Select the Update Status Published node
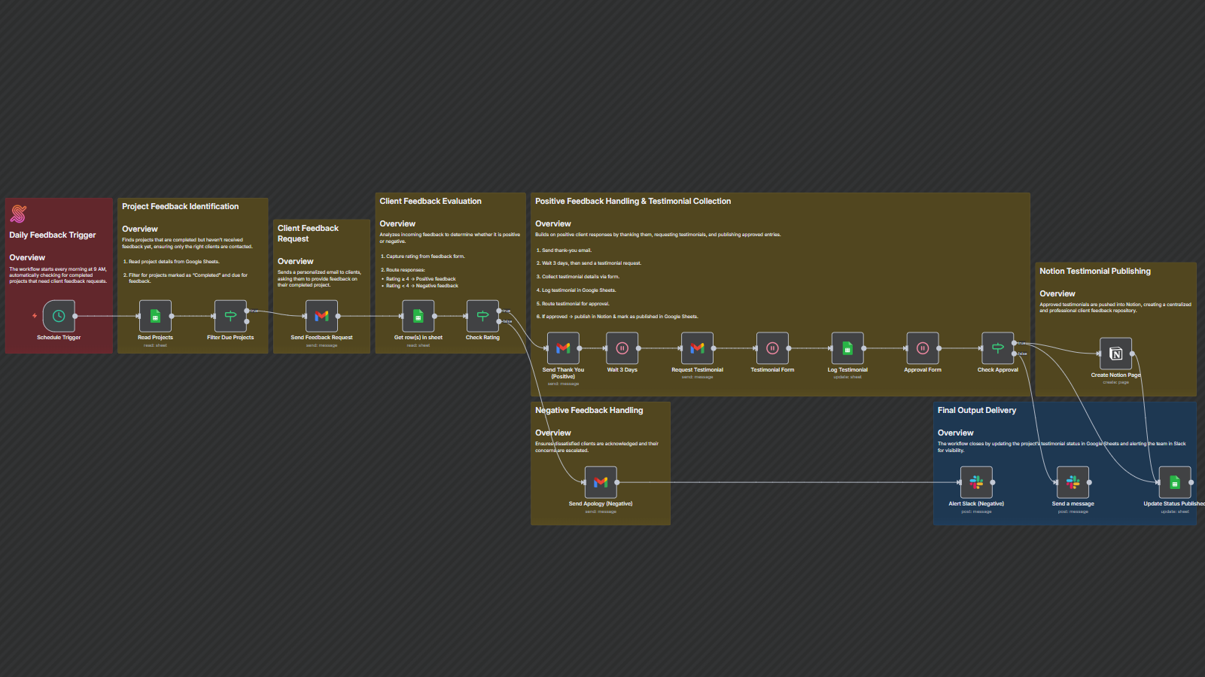Image resolution: width=1205 pixels, height=677 pixels. 1174,482
